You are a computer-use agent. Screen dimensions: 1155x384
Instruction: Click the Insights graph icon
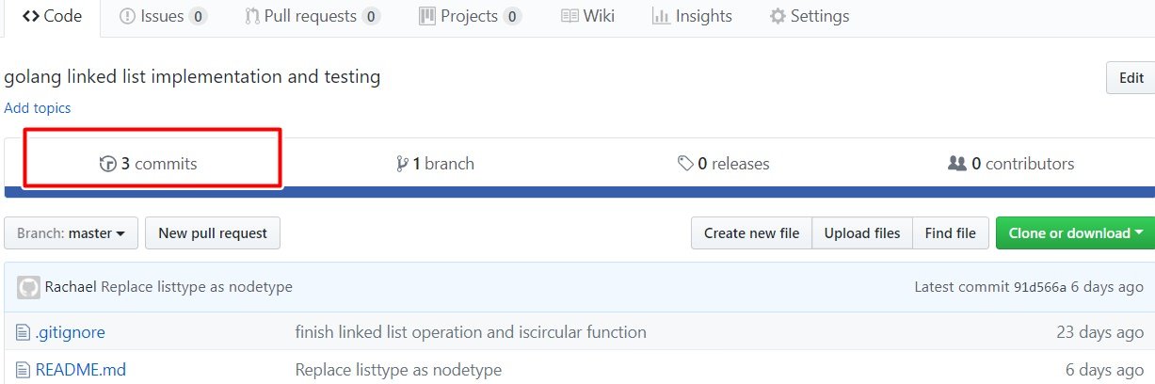(x=661, y=16)
